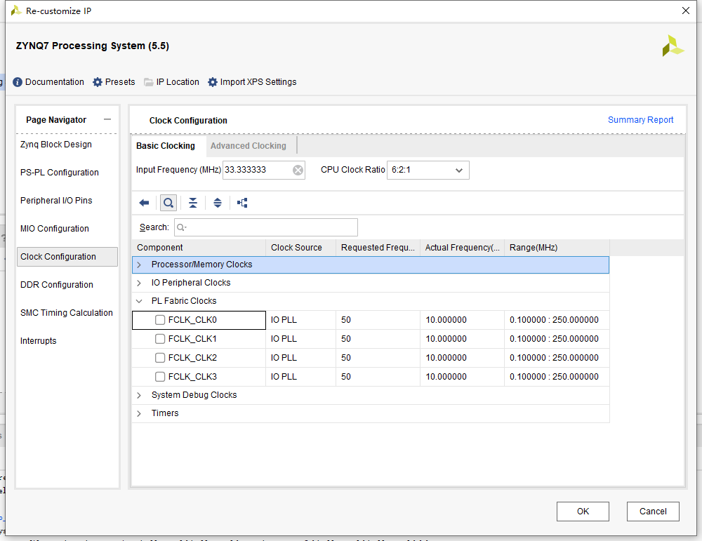702x541 pixels.
Task: Collapse PL Fabric Clocks row
Action: click(139, 301)
